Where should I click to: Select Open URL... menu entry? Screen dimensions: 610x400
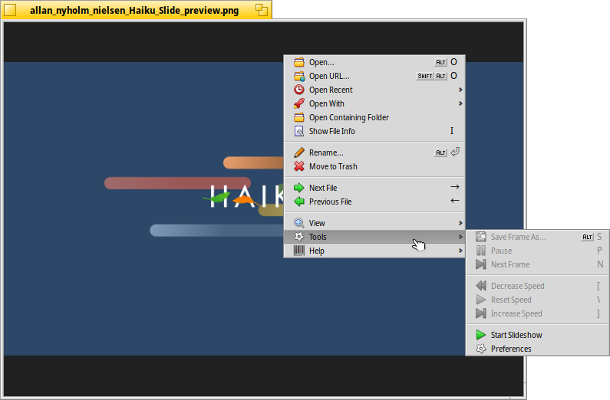374,76
